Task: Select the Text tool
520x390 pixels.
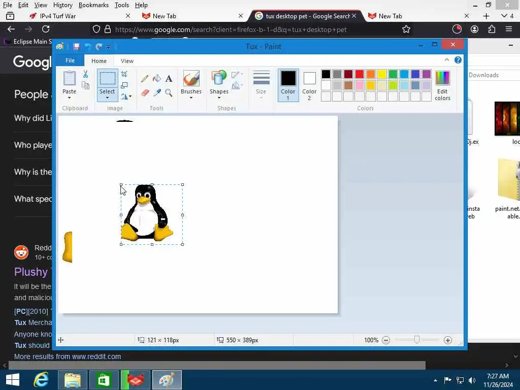Action: point(169,79)
